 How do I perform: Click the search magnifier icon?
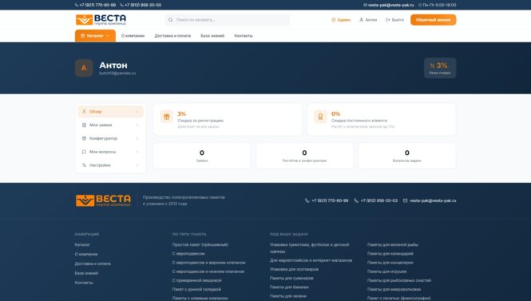click(170, 20)
